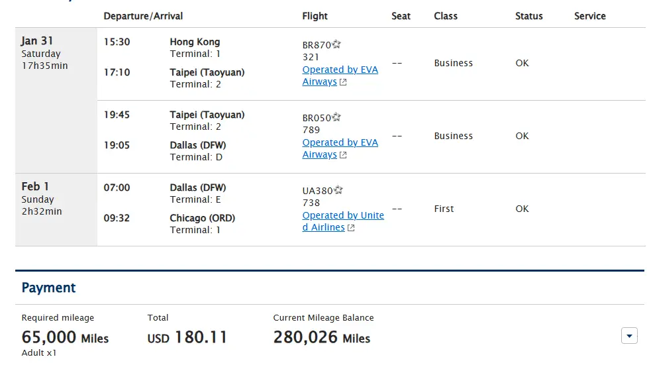
Task: Click external link icon next to United Airlines
Action: click(351, 228)
